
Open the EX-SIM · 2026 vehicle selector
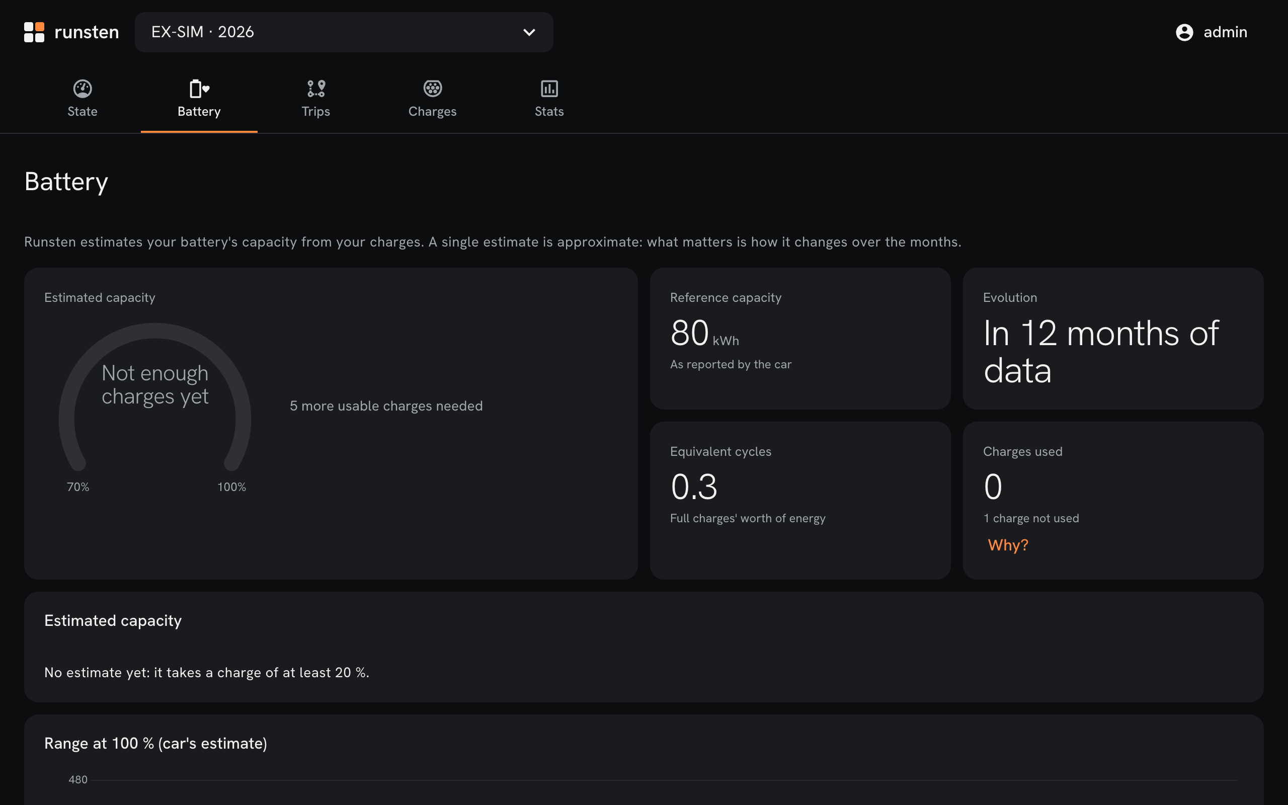[x=344, y=32]
